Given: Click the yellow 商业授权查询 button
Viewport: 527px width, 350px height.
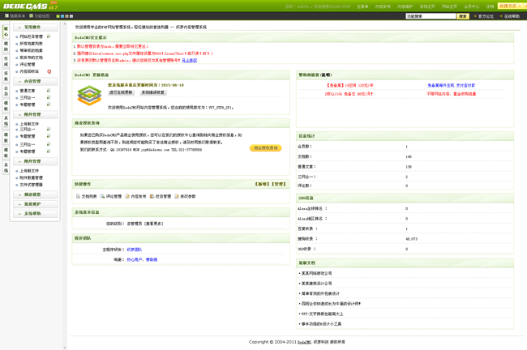Looking at the screenshot, I should click(x=265, y=147).
